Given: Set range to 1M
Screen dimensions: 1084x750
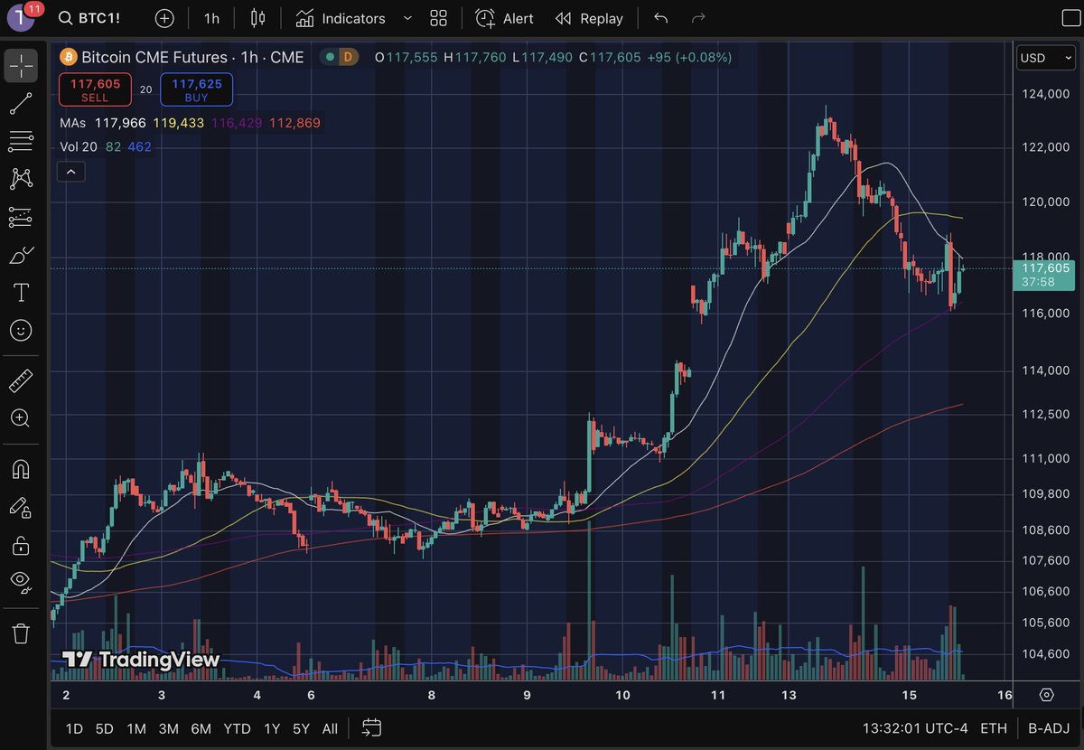Looking at the screenshot, I should [x=136, y=728].
